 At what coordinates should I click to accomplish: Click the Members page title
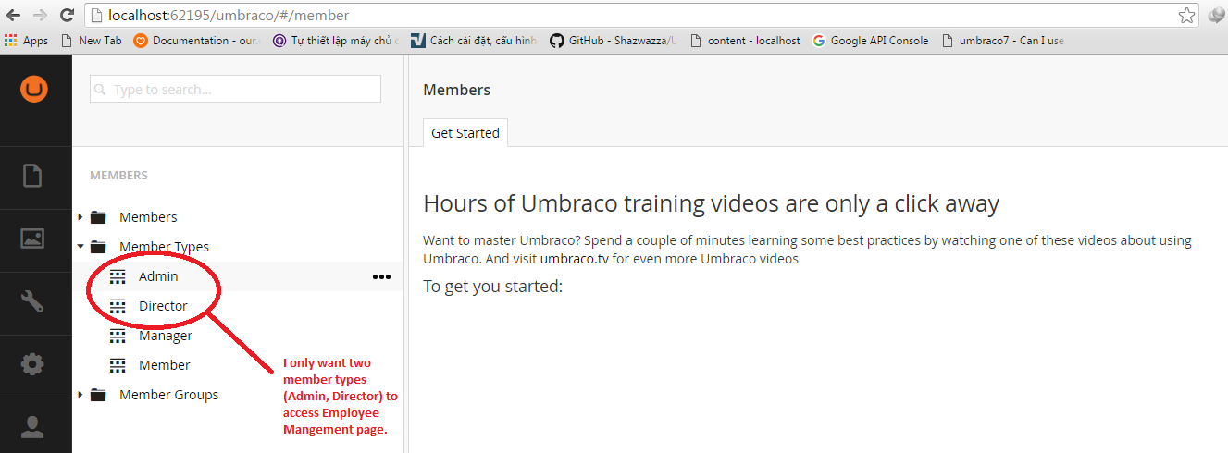coord(456,90)
